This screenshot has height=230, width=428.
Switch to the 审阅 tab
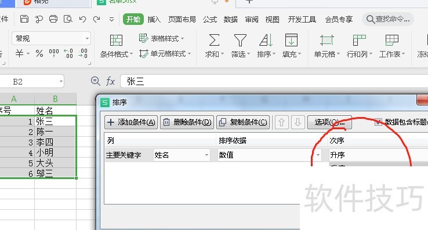click(x=251, y=19)
